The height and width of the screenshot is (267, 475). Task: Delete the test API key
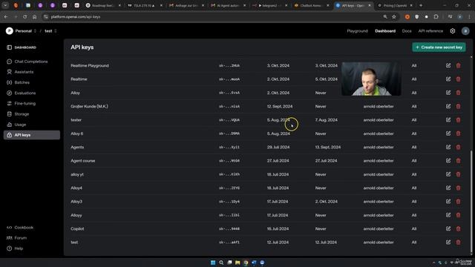click(x=459, y=243)
